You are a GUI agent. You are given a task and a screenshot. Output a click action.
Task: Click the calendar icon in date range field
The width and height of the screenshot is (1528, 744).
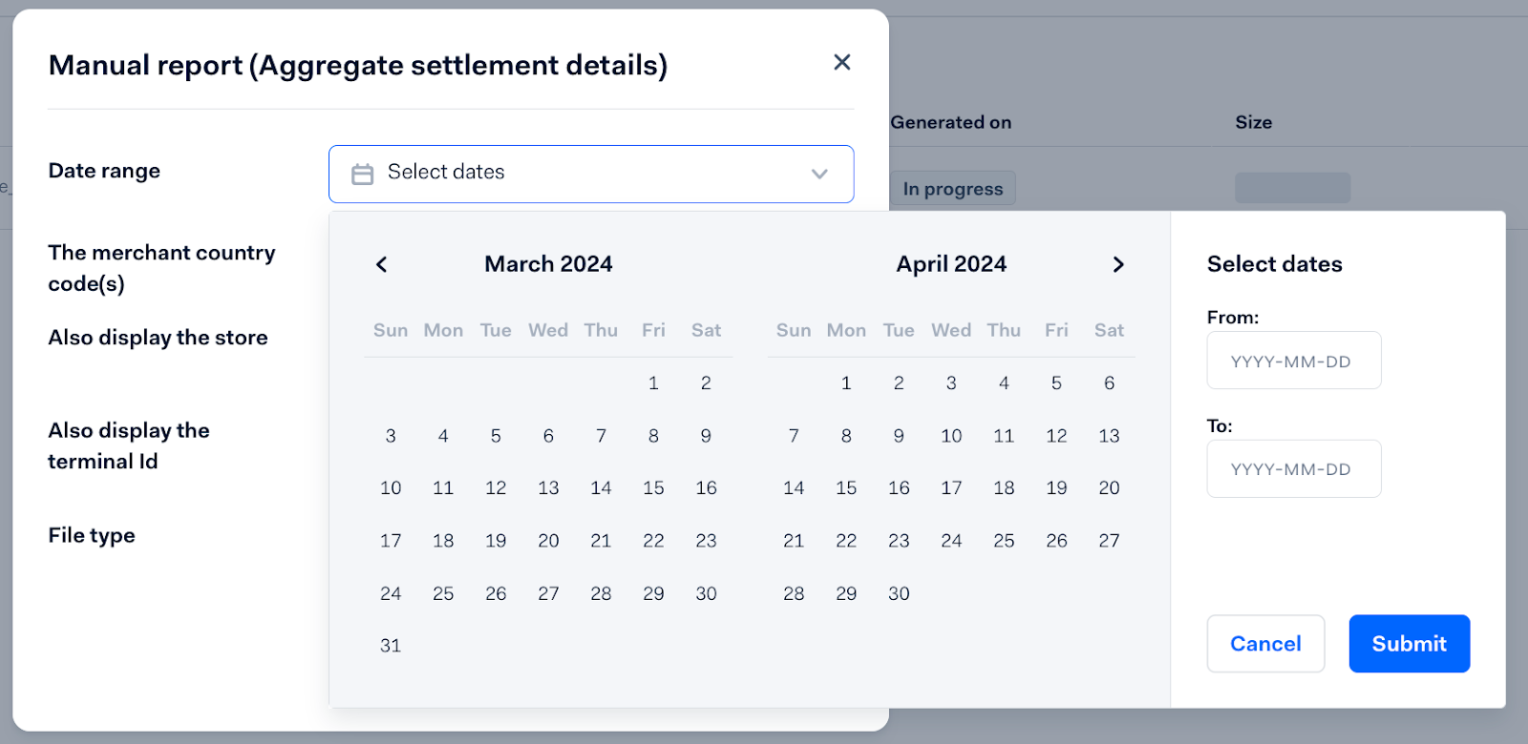[363, 174]
